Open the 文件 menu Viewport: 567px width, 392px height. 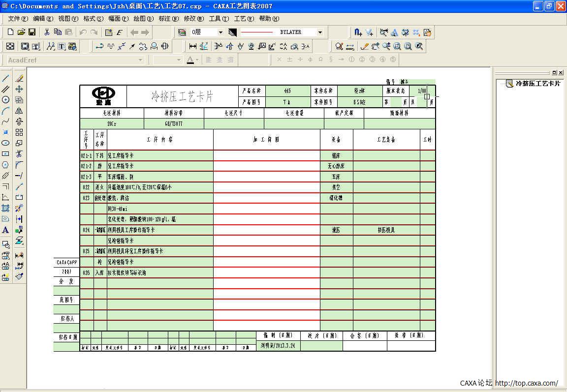[18, 19]
